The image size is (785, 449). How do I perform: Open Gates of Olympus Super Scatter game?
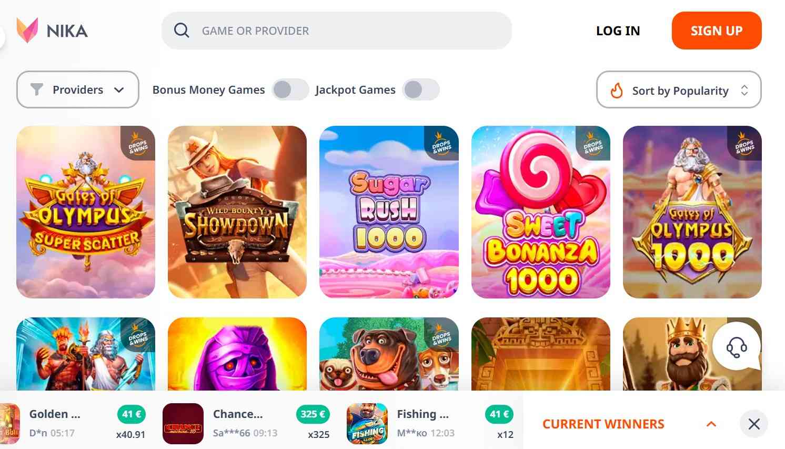pos(86,212)
